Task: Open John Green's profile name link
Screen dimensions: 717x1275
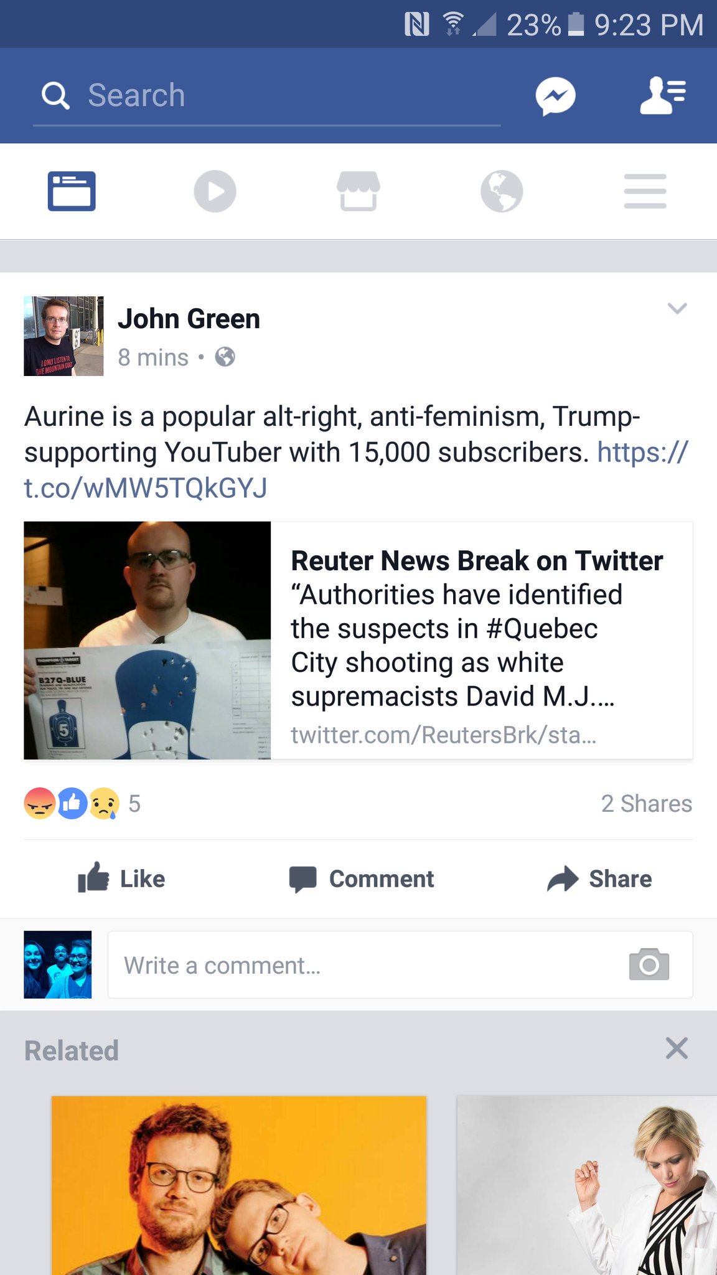Action: click(189, 319)
